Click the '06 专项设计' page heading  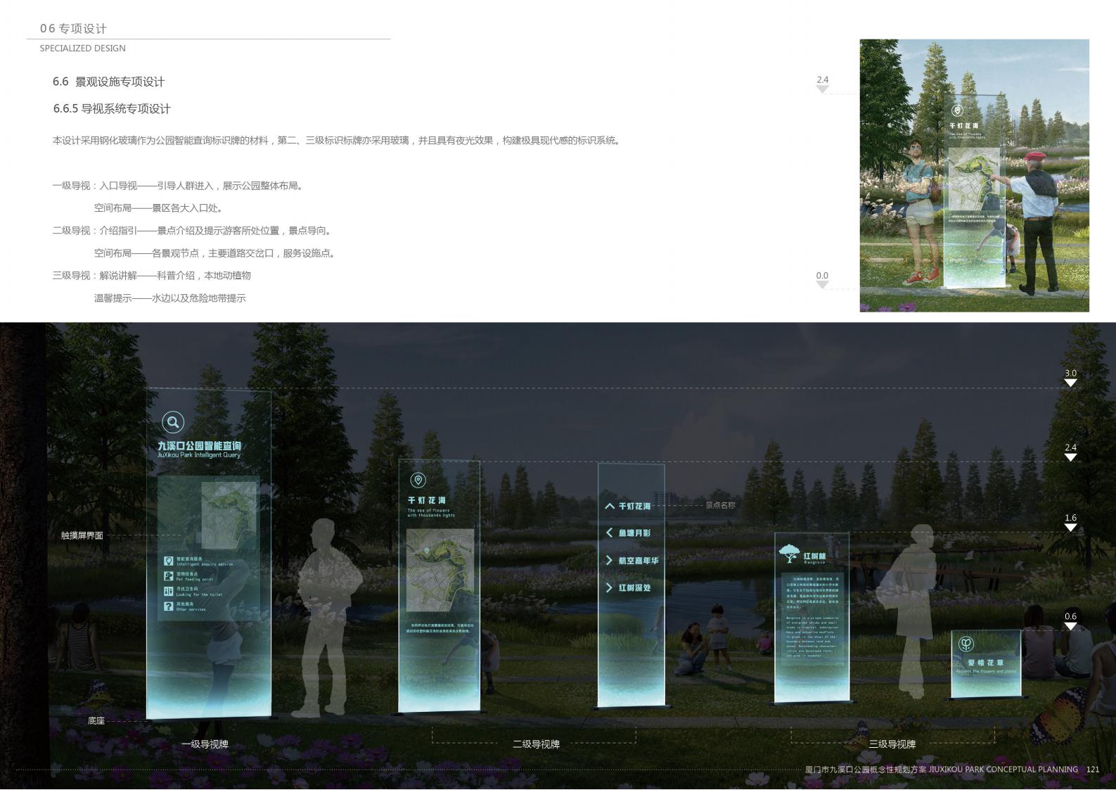coord(73,28)
